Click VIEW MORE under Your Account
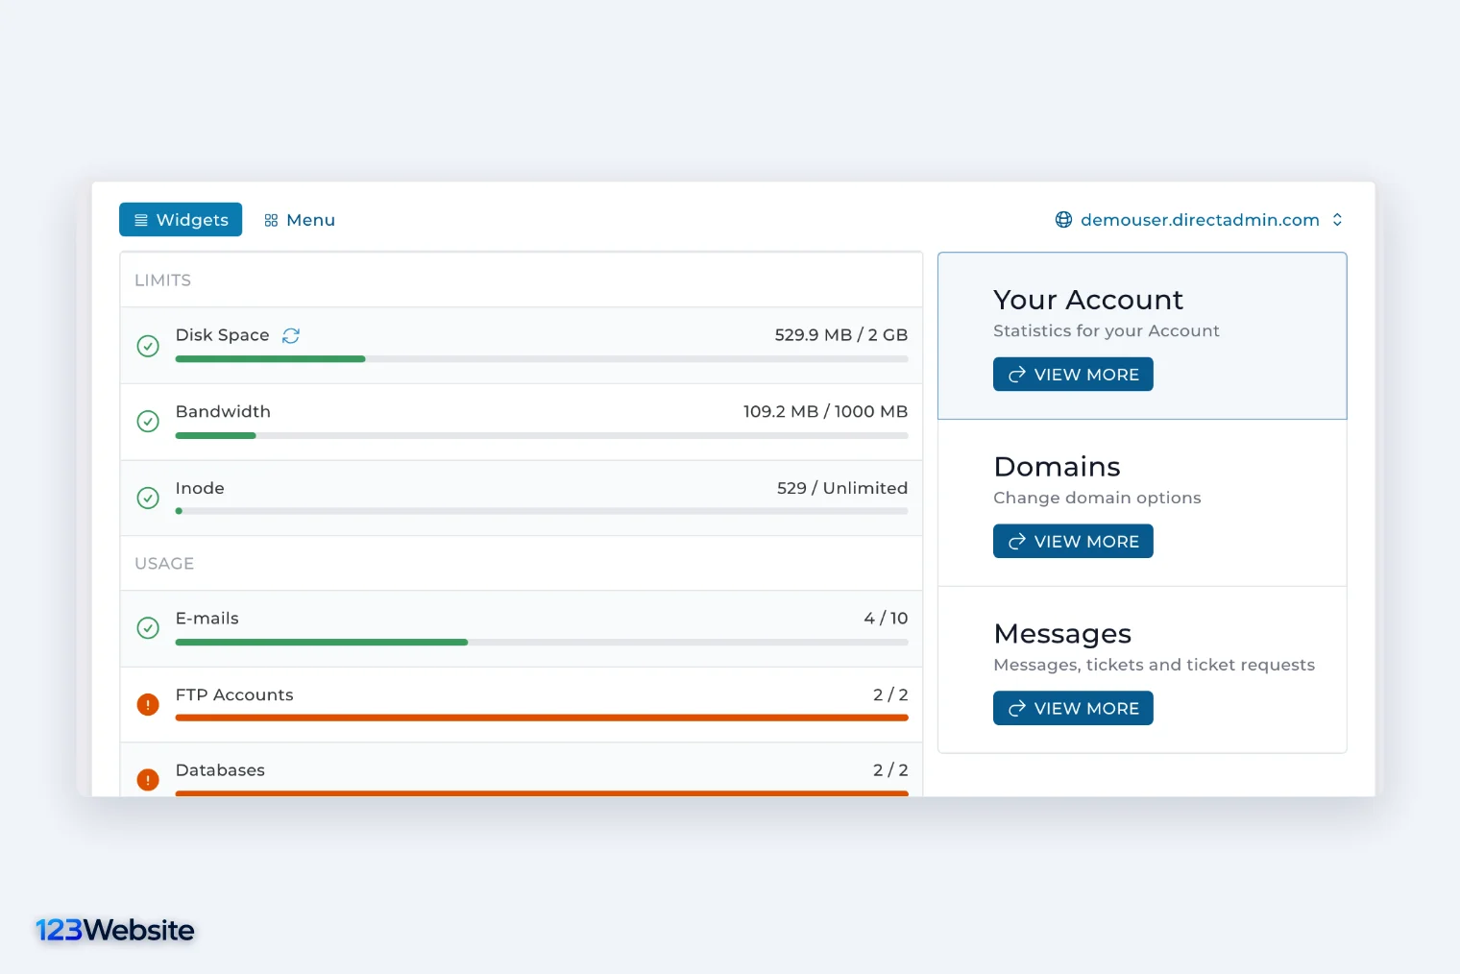 [1073, 375]
